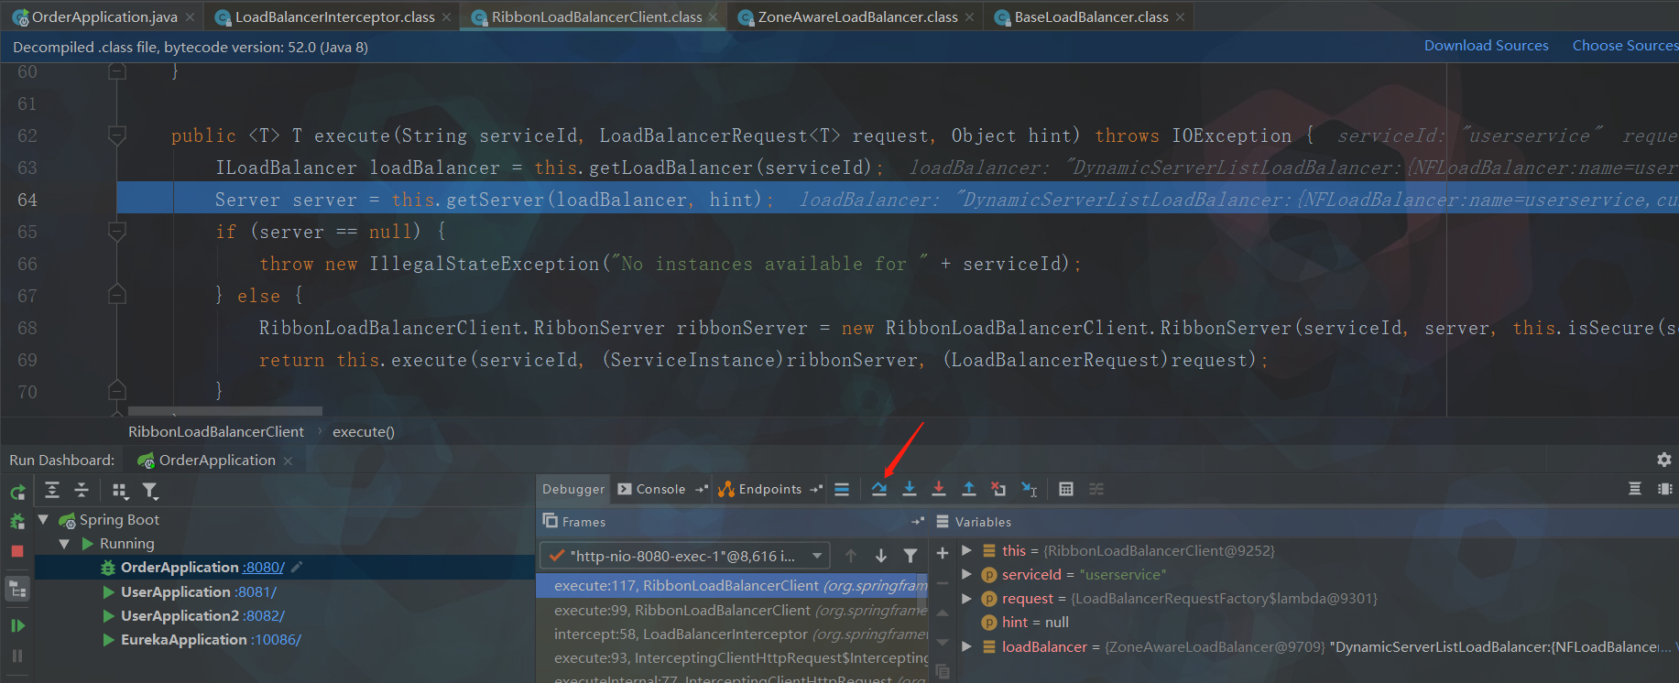This screenshot has width=1679, height=683.
Task: Open the thread selector dropdown
Action: coord(684,556)
